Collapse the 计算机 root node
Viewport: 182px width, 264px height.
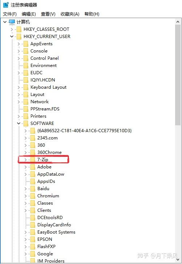tap(5, 22)
